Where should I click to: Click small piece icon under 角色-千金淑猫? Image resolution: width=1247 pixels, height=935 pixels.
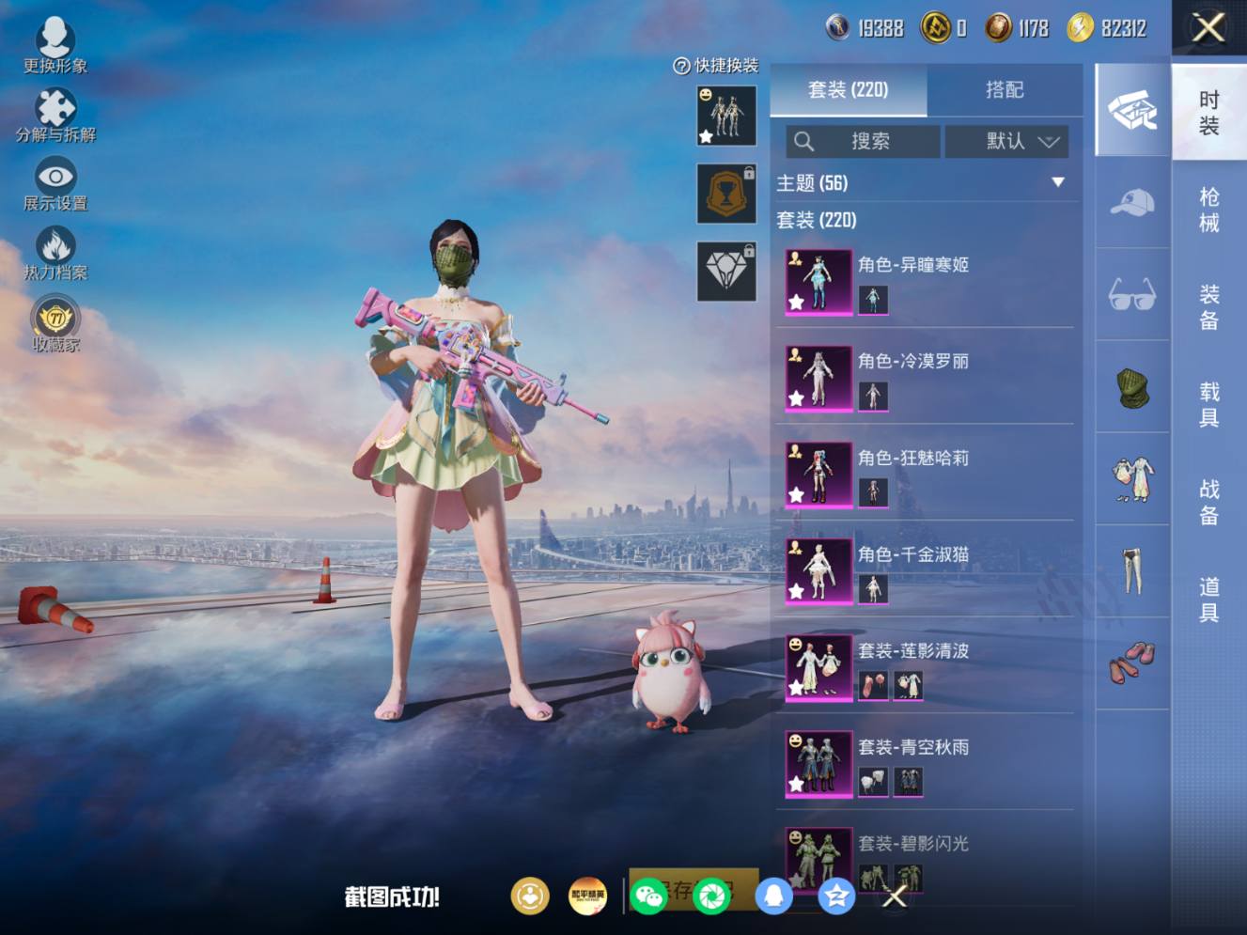873,589
